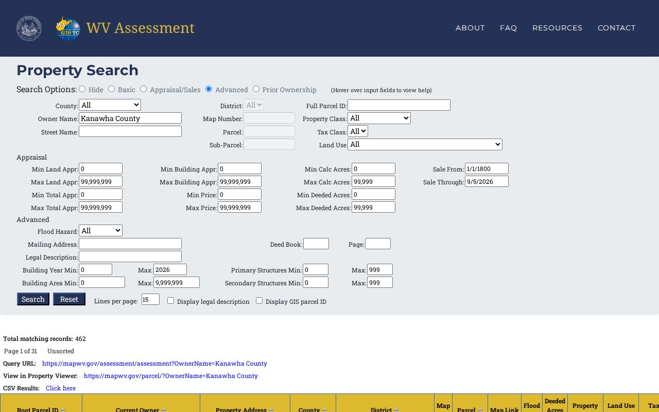Click the WV Assessment site title
The image size is (659, 412).
point(140,28)
